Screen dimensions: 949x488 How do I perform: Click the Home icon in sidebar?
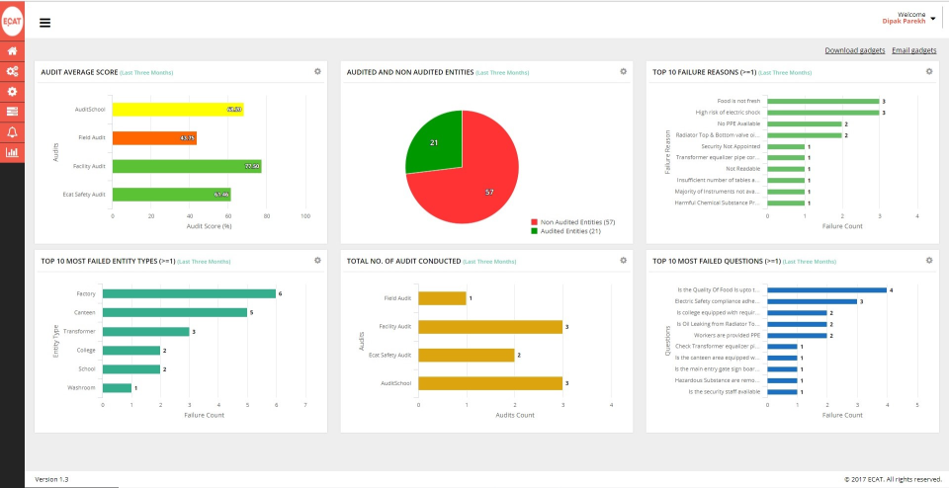[x=12, y=50]
